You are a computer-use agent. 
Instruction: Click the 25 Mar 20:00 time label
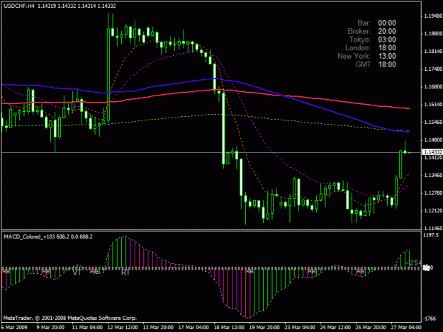[371, 327]
